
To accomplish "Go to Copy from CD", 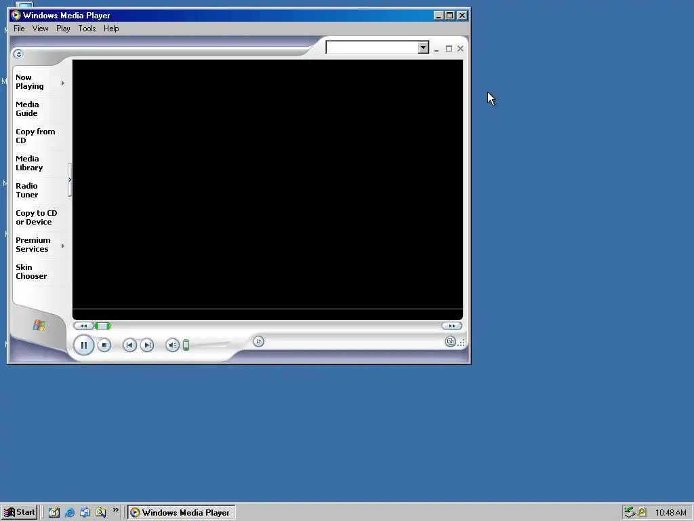I will click(x=35, y=136).
